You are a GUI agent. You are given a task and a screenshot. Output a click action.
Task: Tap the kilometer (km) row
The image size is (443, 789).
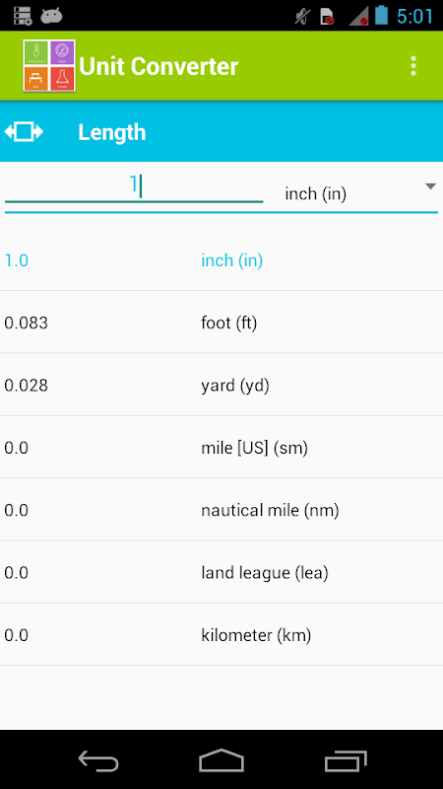point(221,635)
